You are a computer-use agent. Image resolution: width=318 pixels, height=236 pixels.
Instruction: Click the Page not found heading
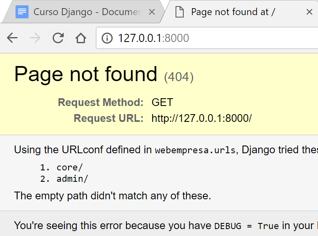tap(86, 74)
